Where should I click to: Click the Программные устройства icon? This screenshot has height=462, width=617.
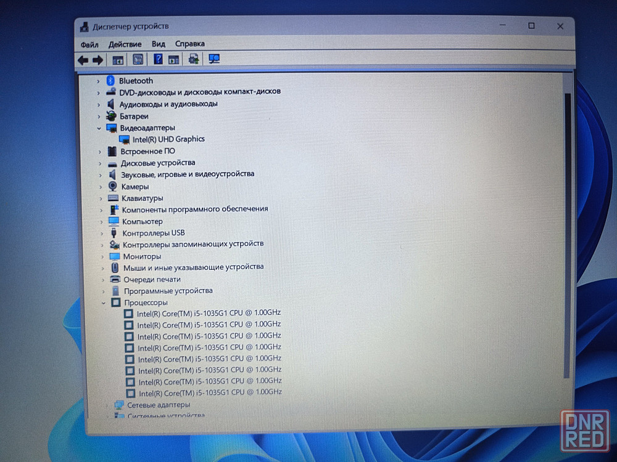(x=115, y=291)
